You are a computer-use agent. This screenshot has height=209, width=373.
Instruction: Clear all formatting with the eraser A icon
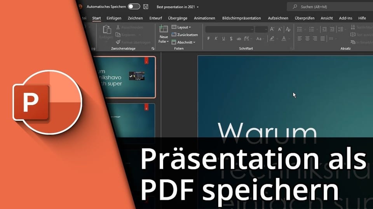click(288, 29)
